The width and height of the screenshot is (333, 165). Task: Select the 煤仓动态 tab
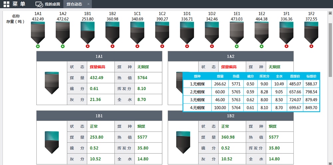coord(74,4)
